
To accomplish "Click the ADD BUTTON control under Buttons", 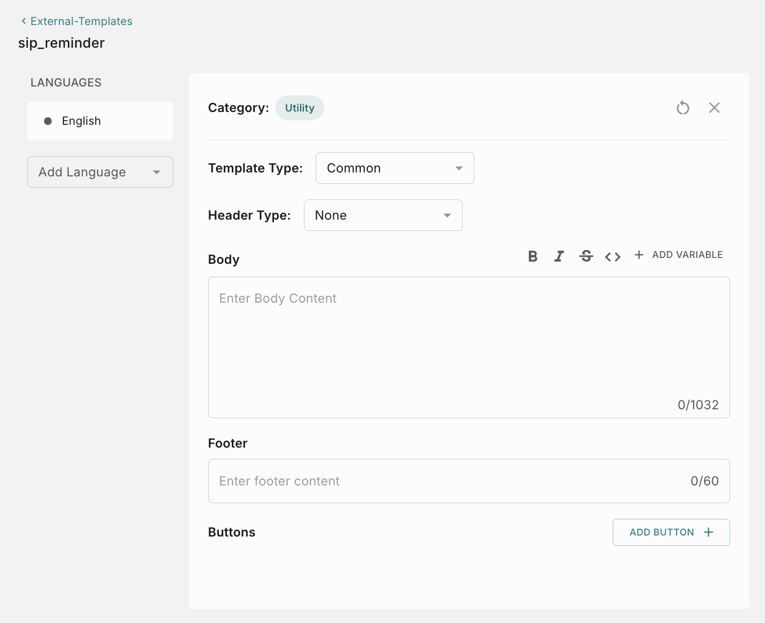I will (x=671, y=532).
